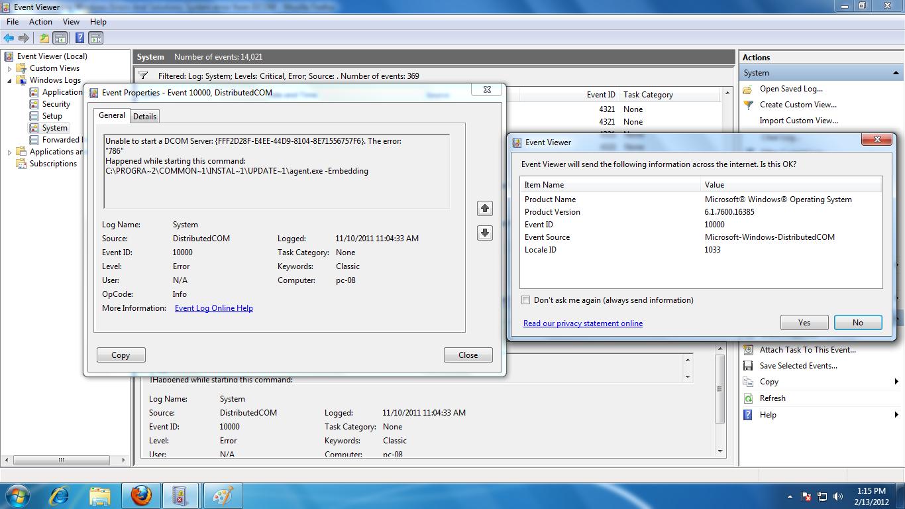Open the Windows Start menu
Viewport: 905px width, 509px height.
point(18,495)
